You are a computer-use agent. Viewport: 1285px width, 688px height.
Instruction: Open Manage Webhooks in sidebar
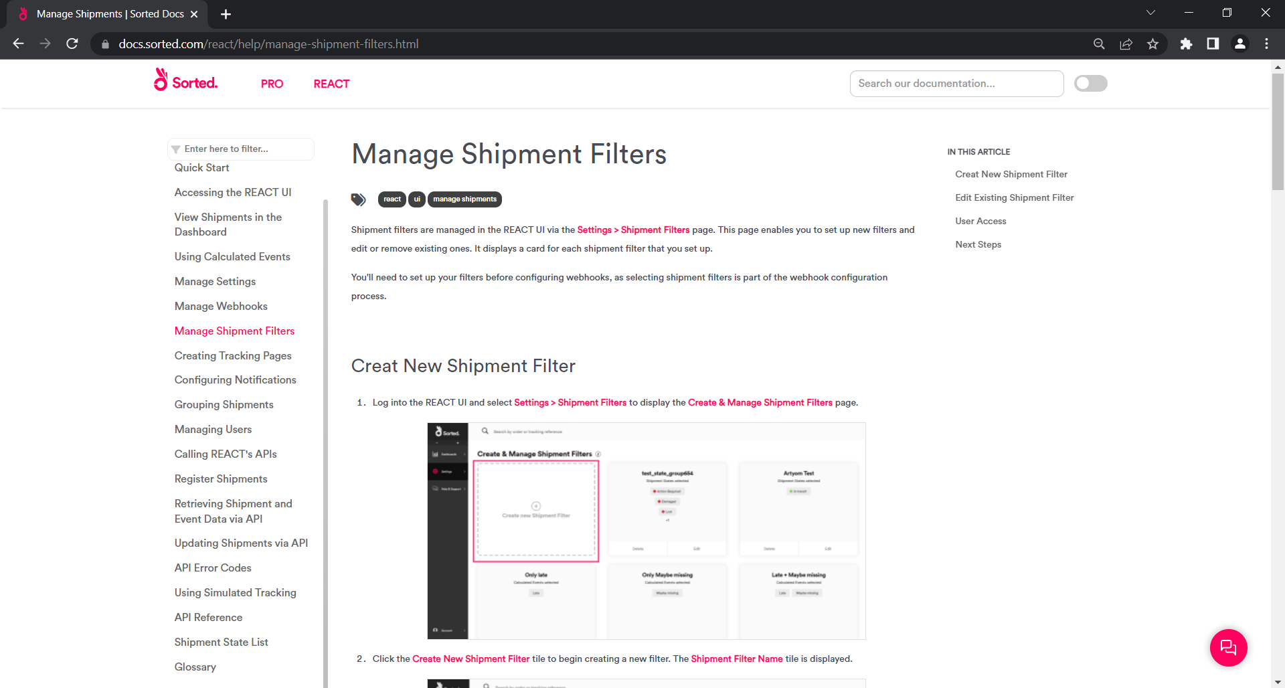click(x=221, y=306)
